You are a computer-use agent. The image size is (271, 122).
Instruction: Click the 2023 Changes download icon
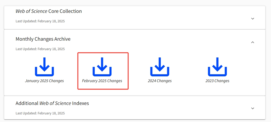tap(217, 67)
